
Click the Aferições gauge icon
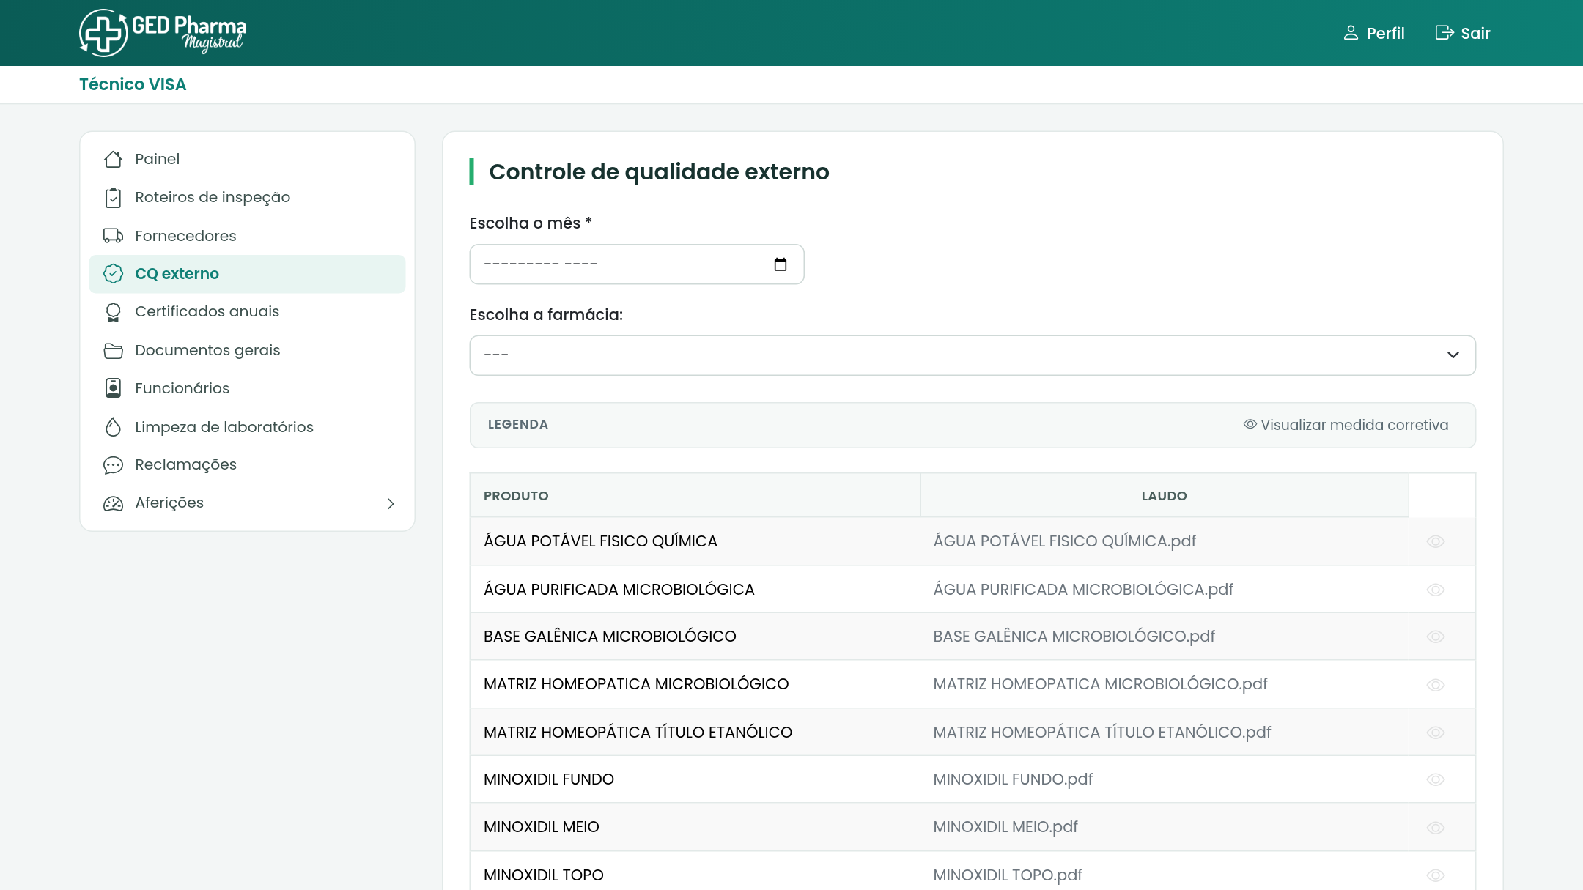pos(113,503)
